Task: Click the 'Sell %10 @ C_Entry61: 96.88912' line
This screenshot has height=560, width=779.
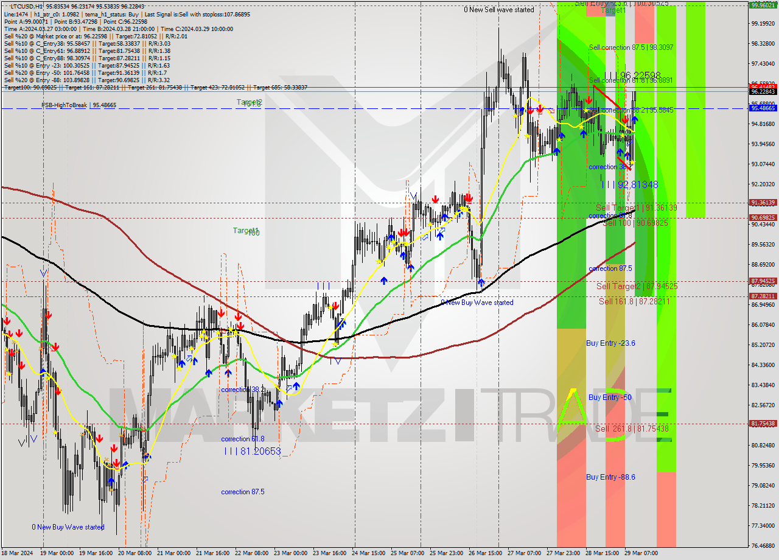Action: pyautogui.click(x=87, y=51)
